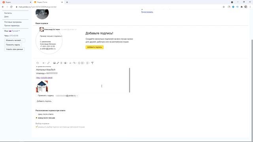Click the font color letter A icon
The width and height of the screenshot is (253, 142).
(70, 63)
